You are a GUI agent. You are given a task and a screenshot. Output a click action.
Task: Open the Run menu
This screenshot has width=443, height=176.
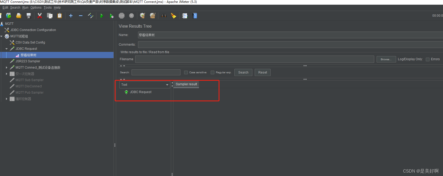pos(25,8)
